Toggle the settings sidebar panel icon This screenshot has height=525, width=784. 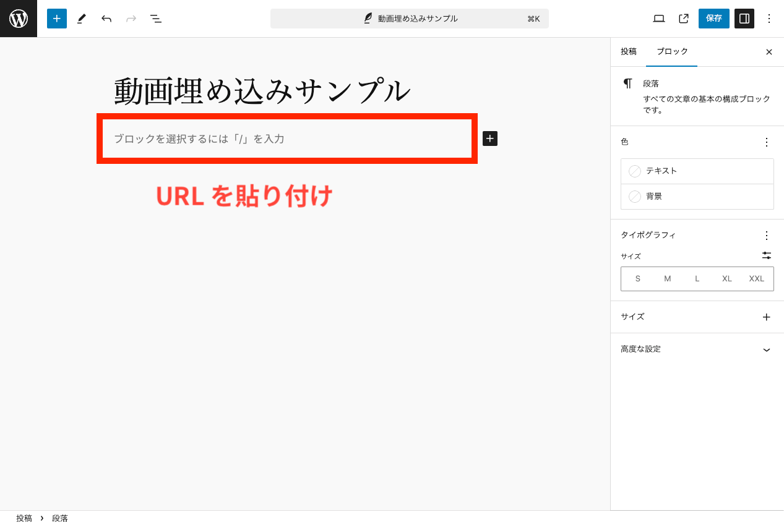744,19
